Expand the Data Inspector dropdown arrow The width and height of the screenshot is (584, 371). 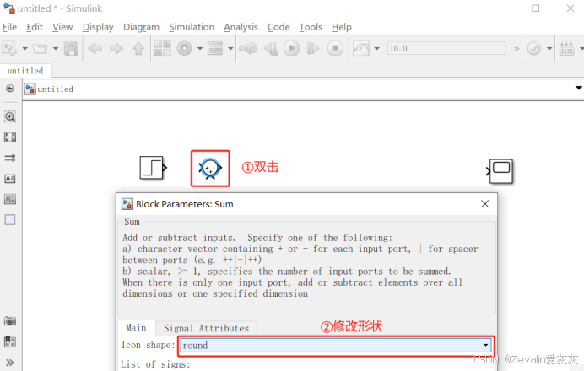pos(376,49)
